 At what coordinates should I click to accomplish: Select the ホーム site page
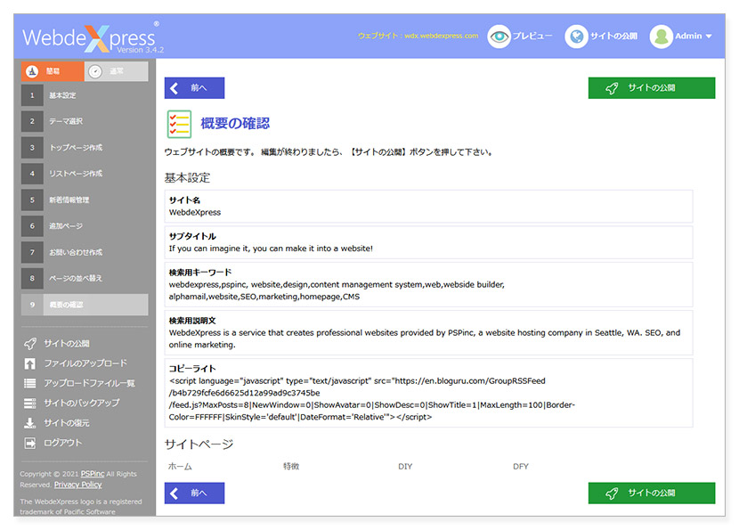click(180, 467)
